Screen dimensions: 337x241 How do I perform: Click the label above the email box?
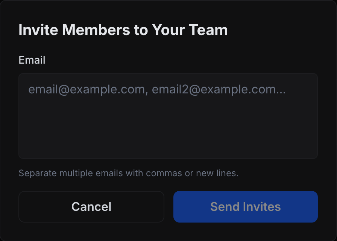coord(32,60)
